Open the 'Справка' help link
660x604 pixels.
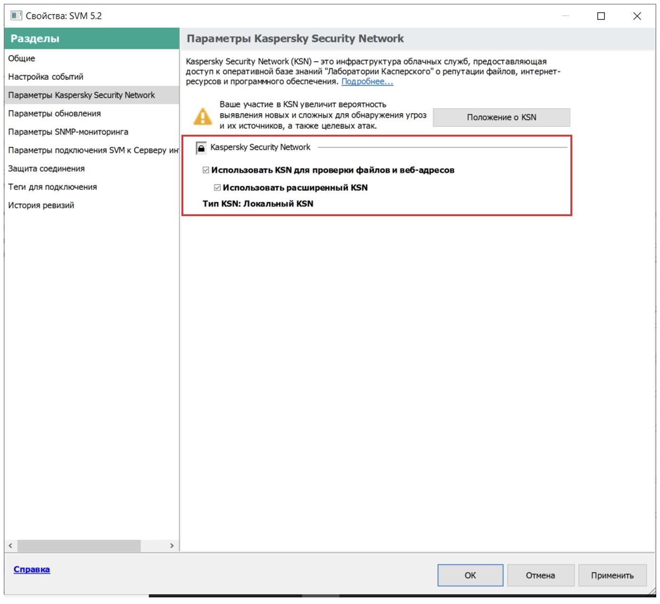[32, 569]
